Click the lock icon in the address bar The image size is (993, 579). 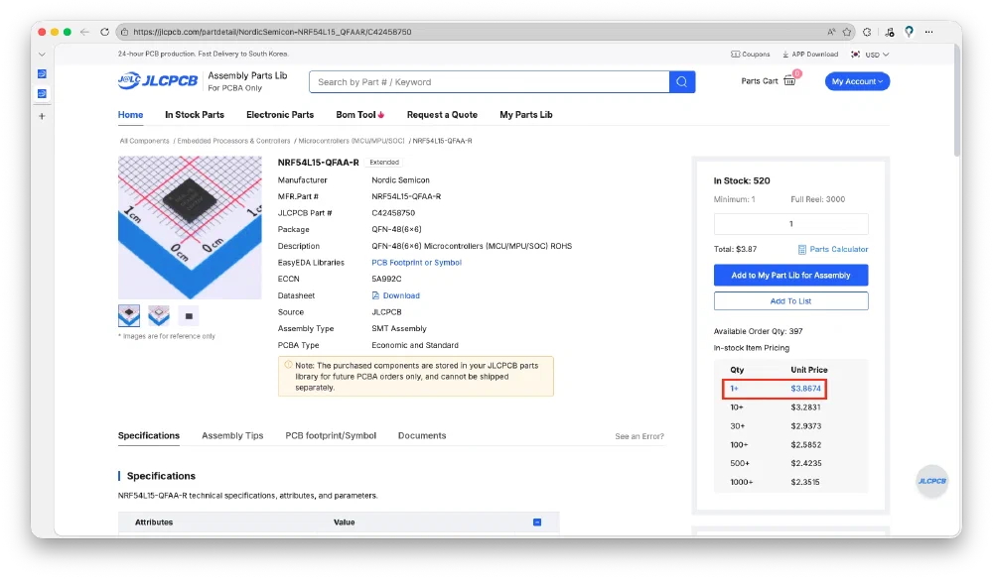point(125,32)
